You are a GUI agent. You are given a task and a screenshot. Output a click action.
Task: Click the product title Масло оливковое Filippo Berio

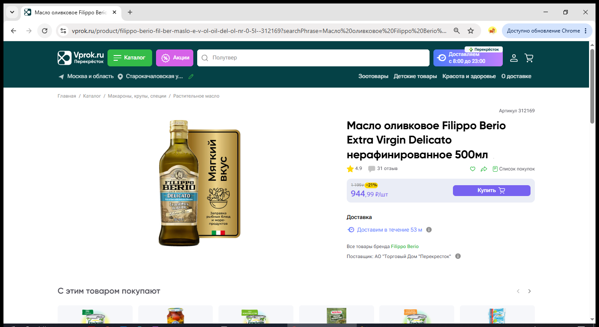426,140
